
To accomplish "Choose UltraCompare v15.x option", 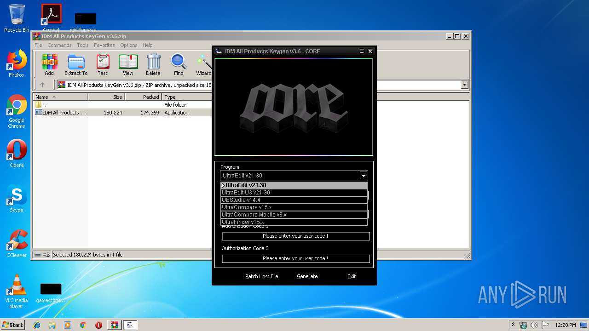I will pyautogui.click(x=294, y=207).
